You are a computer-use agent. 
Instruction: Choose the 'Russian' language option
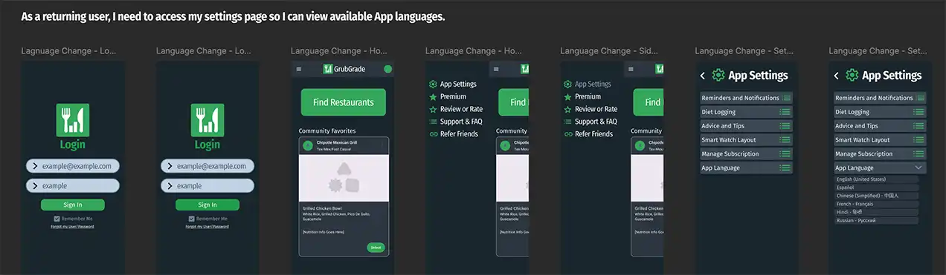(876, 220)
